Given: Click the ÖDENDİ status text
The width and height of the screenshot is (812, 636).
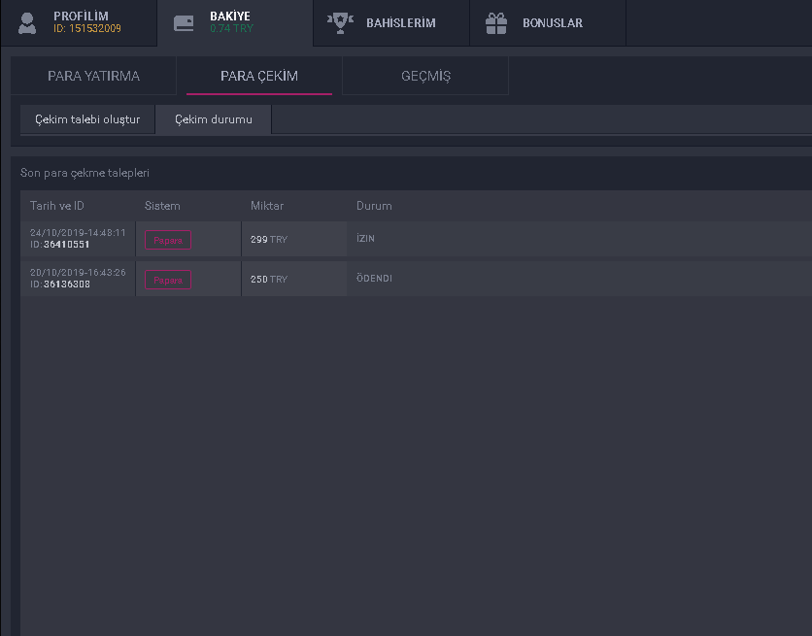Looking at the screenshot, I should pos(374,279).
